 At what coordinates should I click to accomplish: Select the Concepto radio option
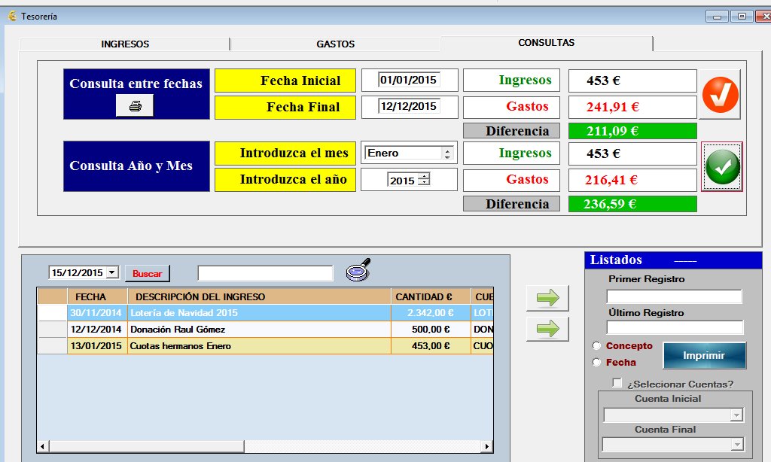click(597, 346)
